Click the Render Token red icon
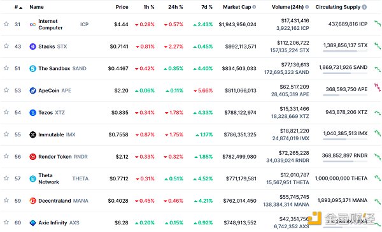 coord(32,157)
